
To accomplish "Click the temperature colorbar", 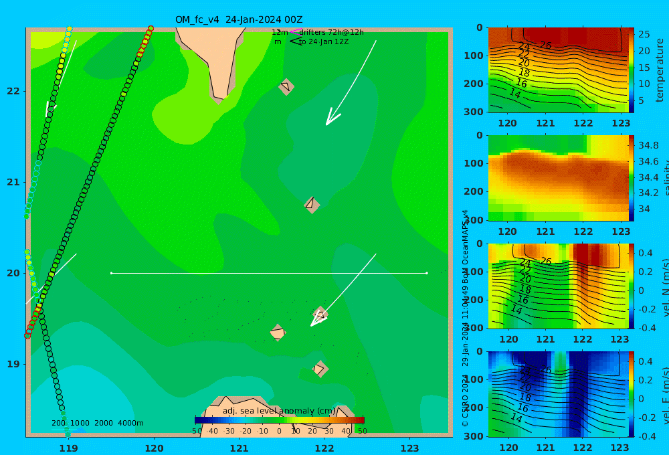I will pyautogui.click(x=632, y=70).
